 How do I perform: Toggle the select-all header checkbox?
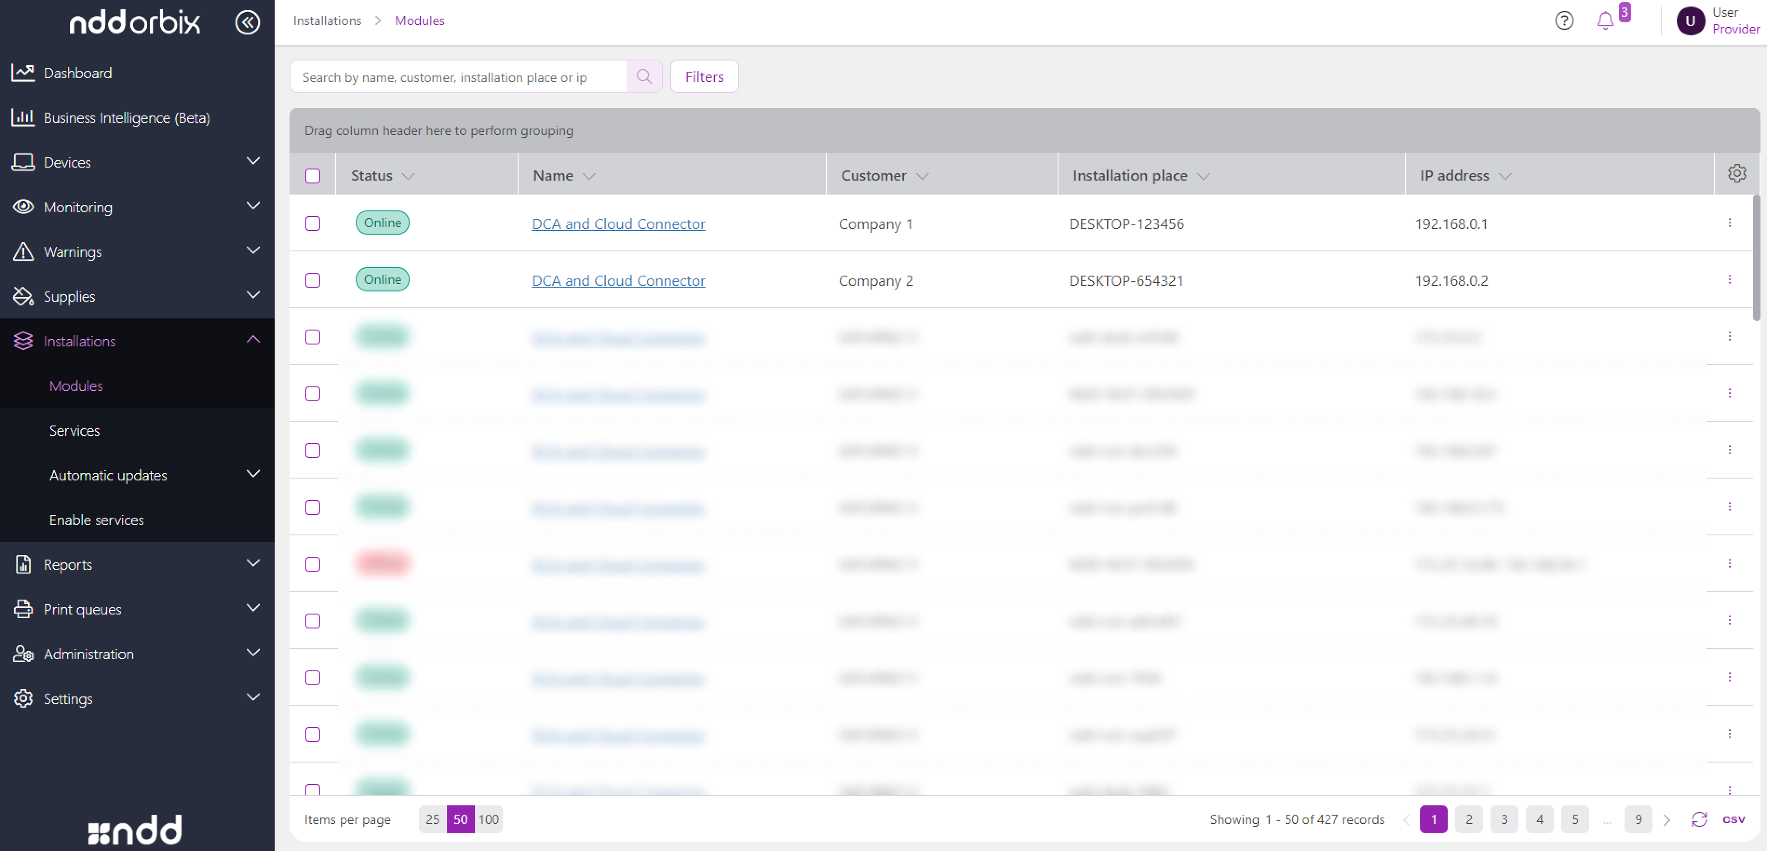(313, 176)
